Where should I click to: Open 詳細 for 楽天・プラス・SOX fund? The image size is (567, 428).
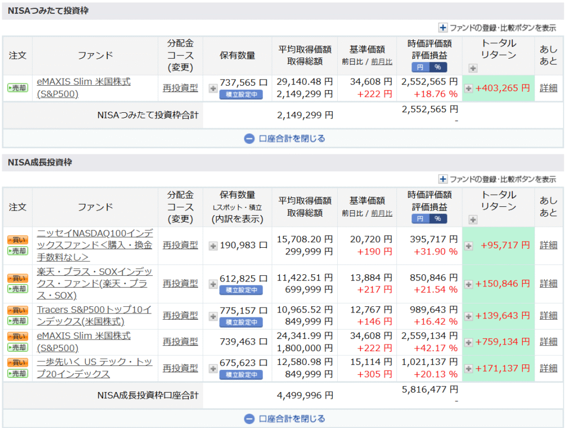[548, 284]
